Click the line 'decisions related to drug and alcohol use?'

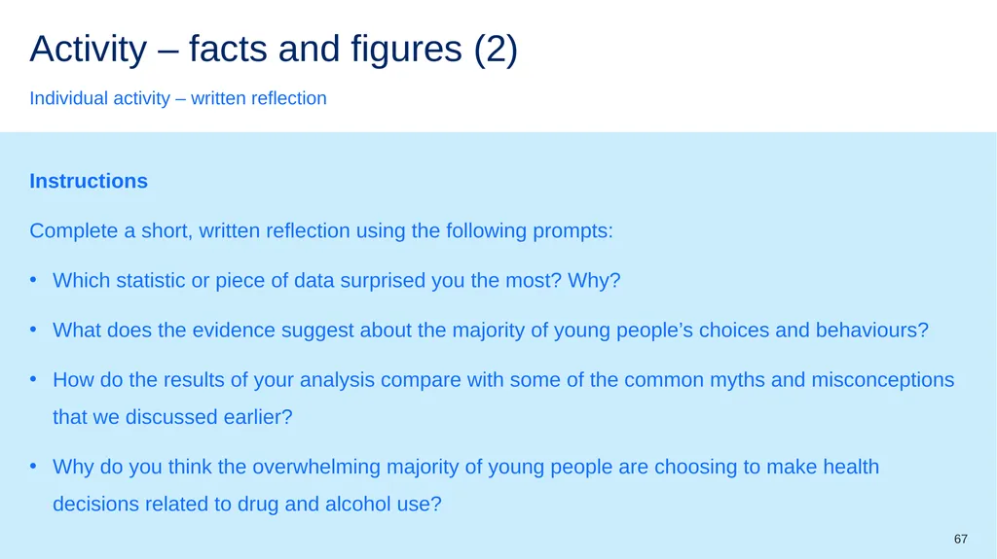(x=246, y=504)
